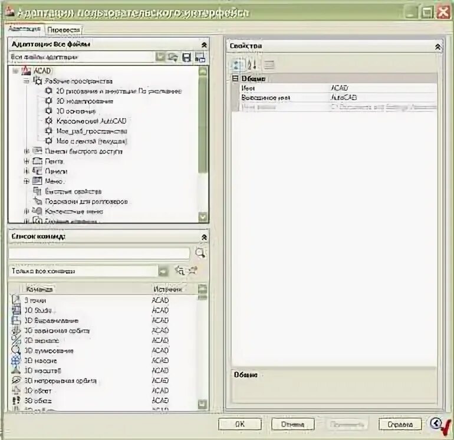Screen dimensions: 454x440
Task: Click the alphabetical sort icon in properties
Action: (252, 65)
